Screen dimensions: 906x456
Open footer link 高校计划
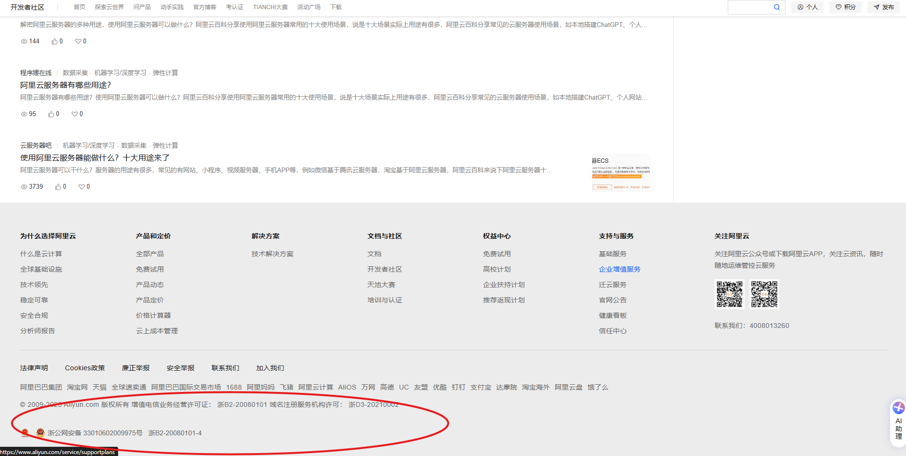click(x=497, y=269)
